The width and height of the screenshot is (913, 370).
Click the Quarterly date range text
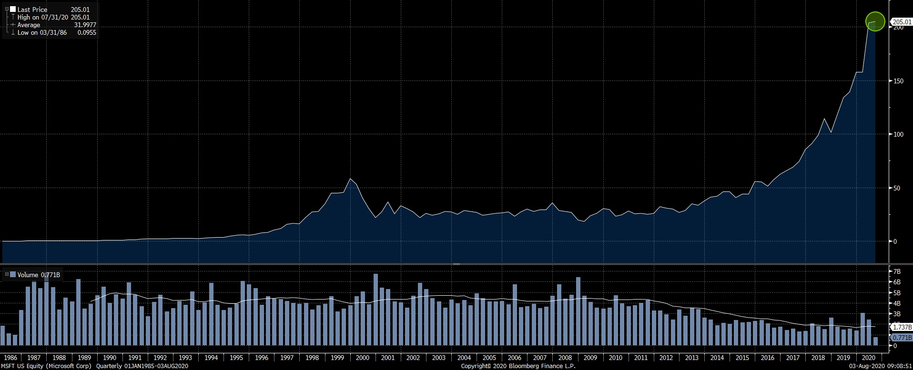pyautogui.click(x=142, y=366)
